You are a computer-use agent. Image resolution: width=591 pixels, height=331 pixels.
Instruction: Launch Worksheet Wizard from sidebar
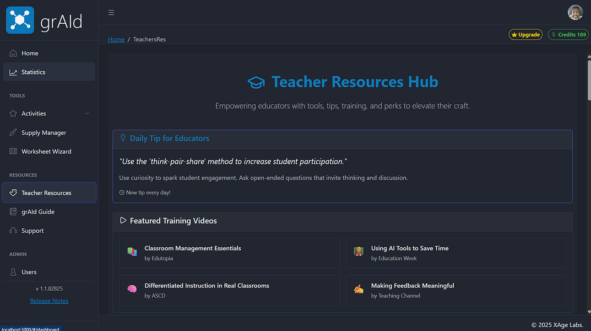49,151
